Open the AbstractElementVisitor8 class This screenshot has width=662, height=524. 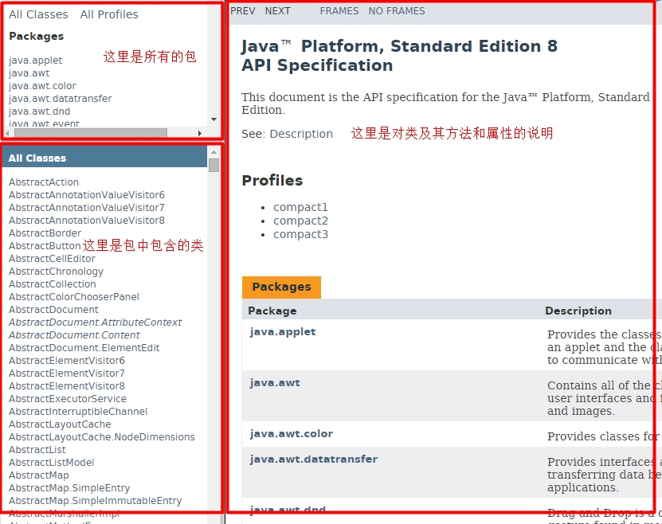(67, 385)
